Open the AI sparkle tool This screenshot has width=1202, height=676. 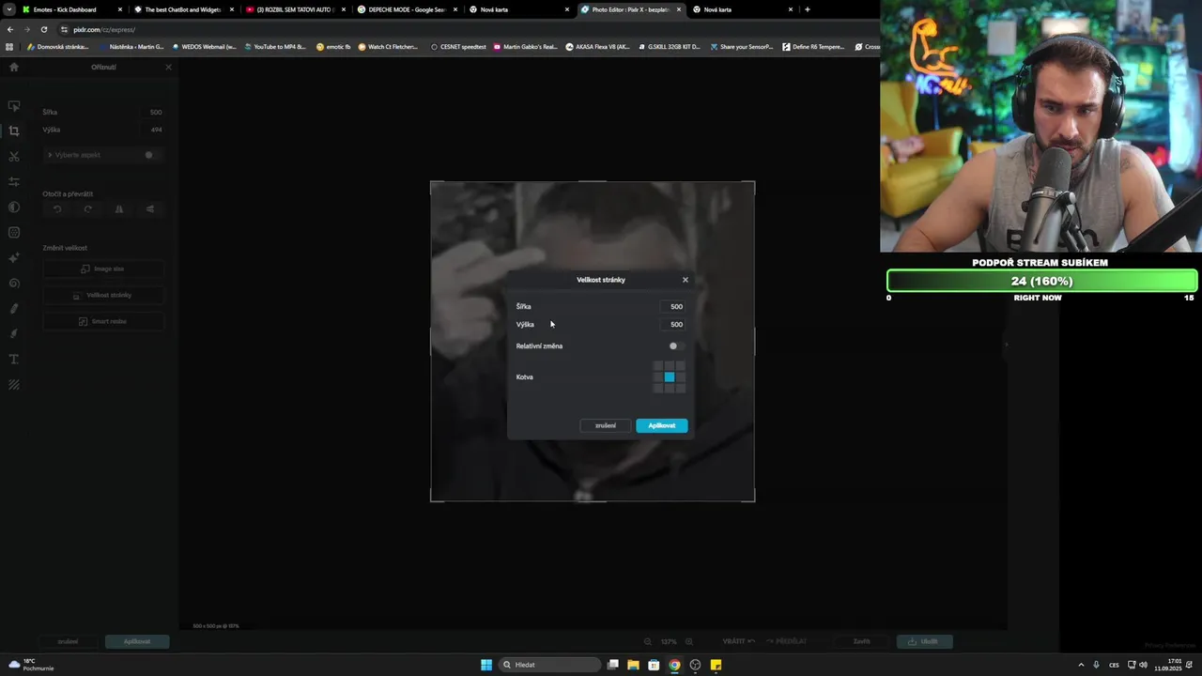point(13,258)
